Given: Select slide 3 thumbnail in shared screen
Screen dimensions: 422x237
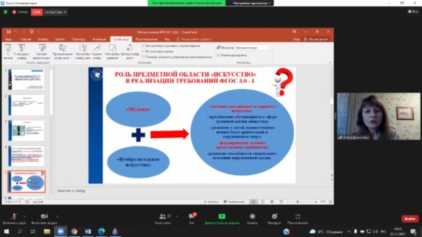Looking at the screenshot, I should [28, 131].
